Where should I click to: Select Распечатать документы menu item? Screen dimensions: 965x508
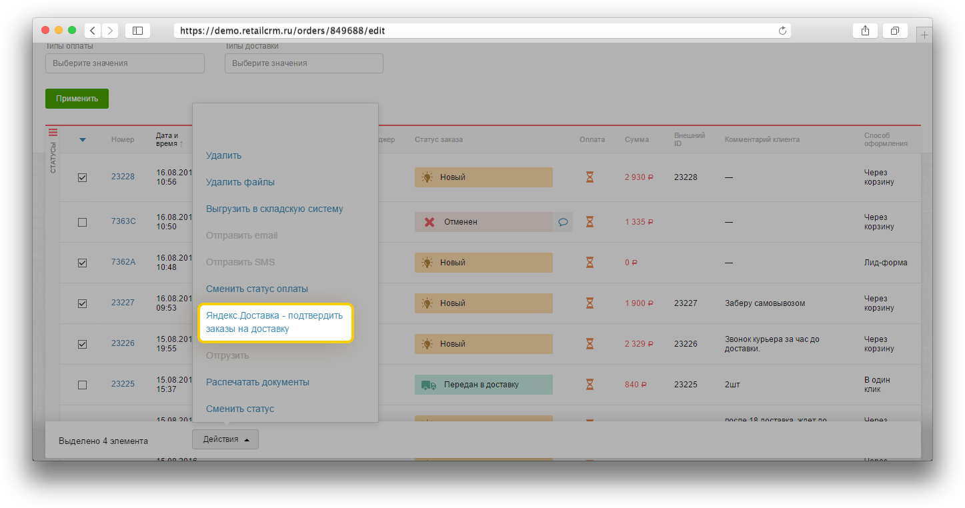[x=257, y=382]
